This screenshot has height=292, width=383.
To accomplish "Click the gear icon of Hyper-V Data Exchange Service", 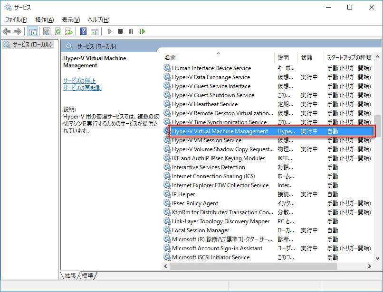I will tap(167, 77).
